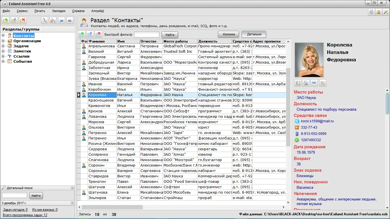Image resolution: width=390 pixels, height=219 pixels.
Task: Click the Быстрый фильтр input field
Action: tap(147, 35)
